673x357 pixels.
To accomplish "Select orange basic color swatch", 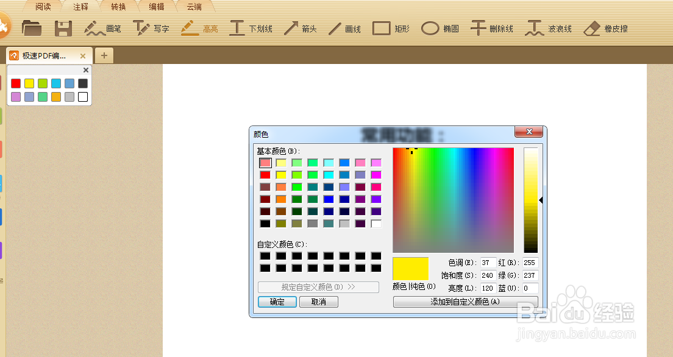I will (x=281, y=199).
